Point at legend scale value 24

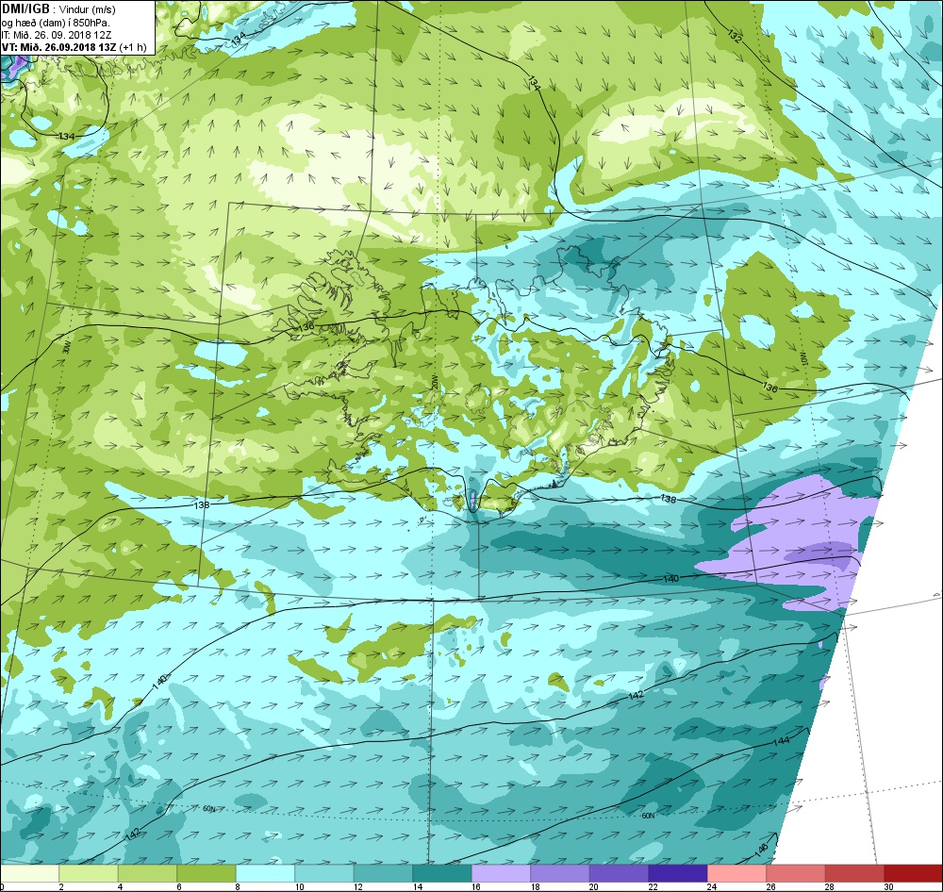coord(712,886)
